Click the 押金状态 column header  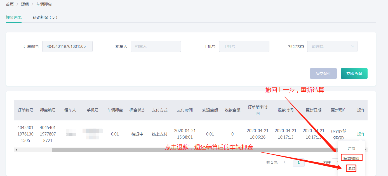click(x=137, y=110)
